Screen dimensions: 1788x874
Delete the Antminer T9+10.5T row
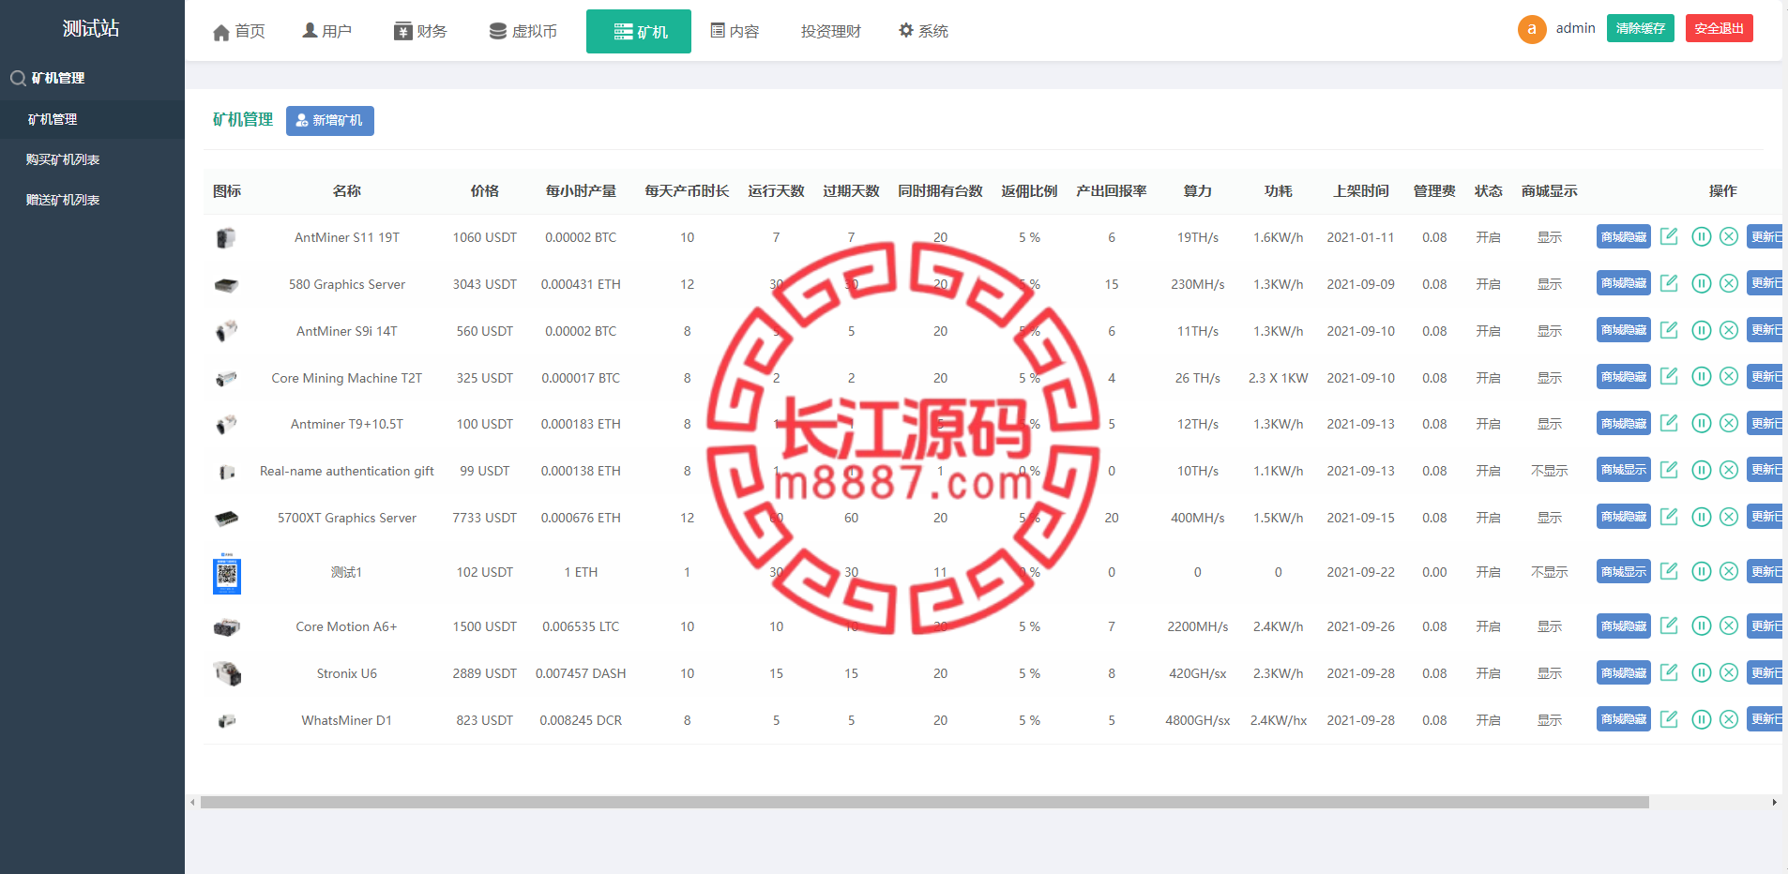pos(1729,423)
